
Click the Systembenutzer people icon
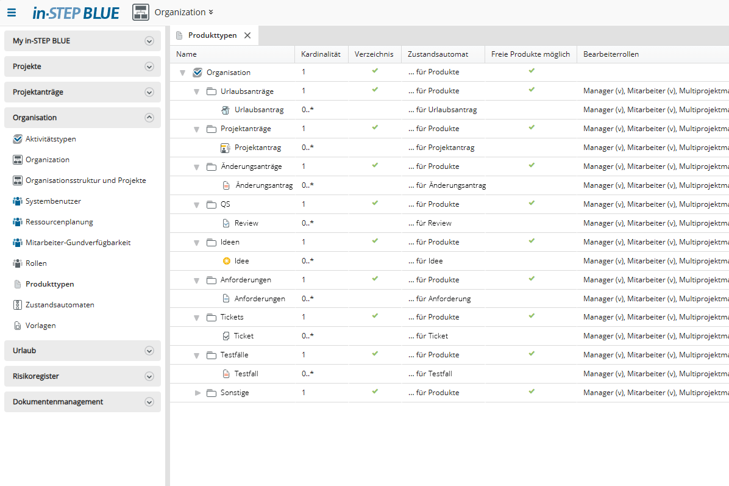pyautogui.click(x=17, y=201)
